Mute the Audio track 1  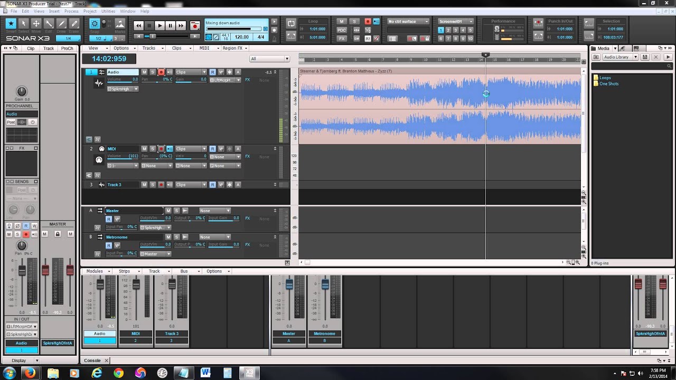[144, 72]
